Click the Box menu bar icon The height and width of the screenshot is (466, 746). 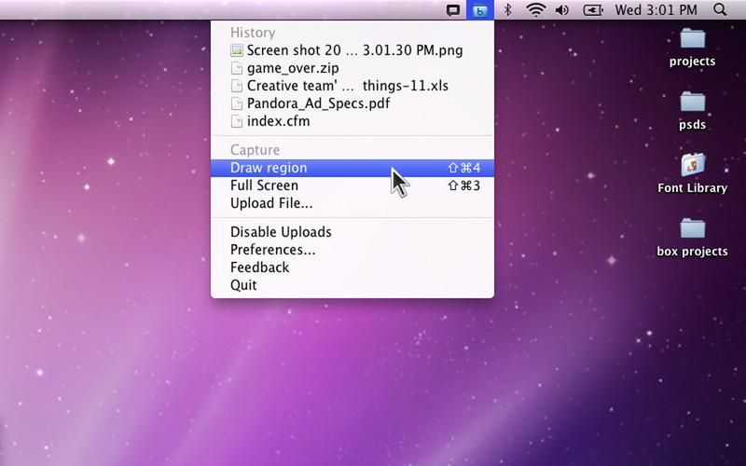pos(479,10)
